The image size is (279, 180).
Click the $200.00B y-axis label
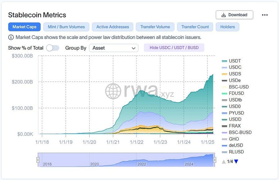point(22,82)
